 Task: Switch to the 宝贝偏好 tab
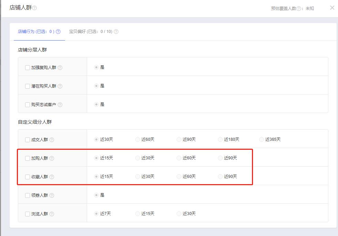click(91, 32)
